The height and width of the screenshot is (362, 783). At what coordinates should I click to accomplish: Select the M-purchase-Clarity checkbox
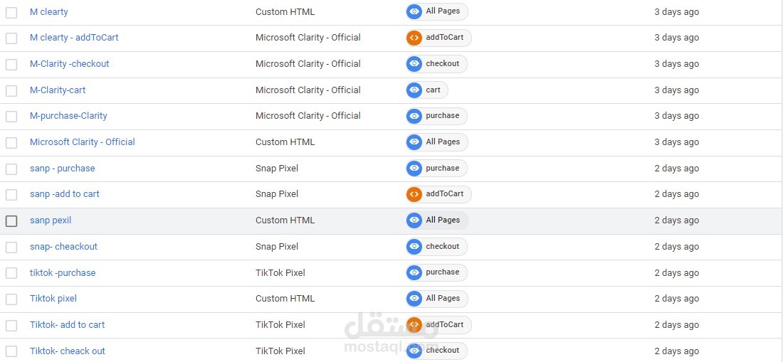11,117
